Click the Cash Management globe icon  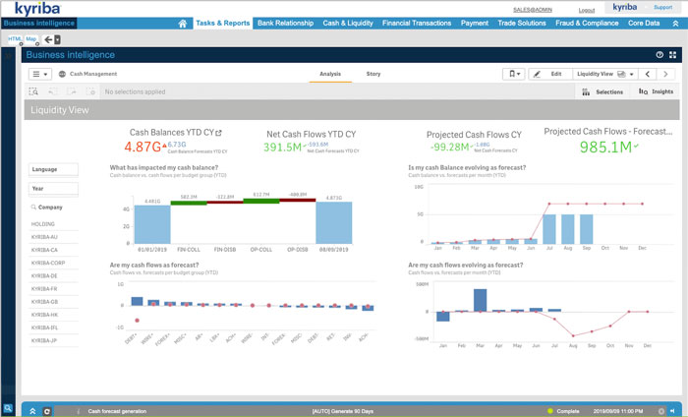point(62,74)
